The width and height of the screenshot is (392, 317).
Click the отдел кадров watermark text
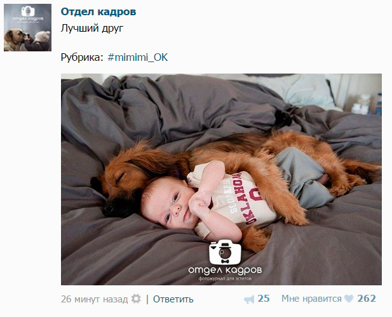[x=225, y=270]
